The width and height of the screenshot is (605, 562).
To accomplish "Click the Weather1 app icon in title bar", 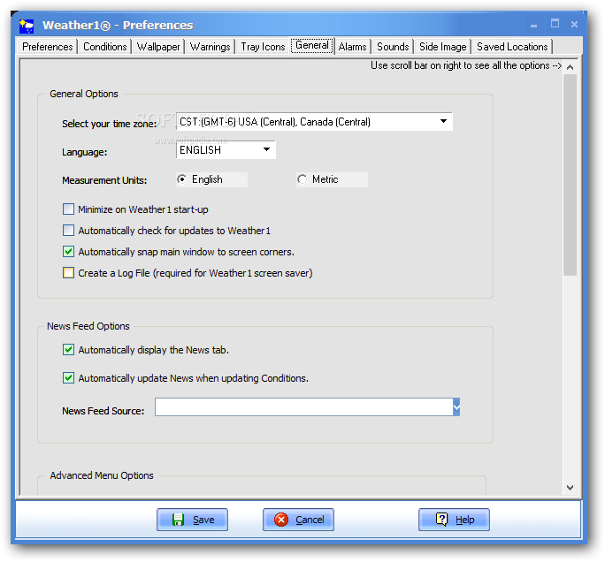I will point(27,26).
